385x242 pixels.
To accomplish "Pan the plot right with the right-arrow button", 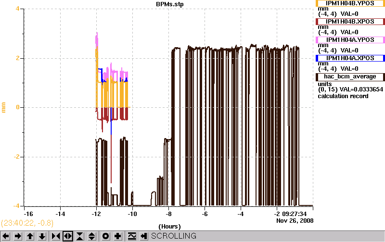I will pyautogui.click(x=18, y=236).
